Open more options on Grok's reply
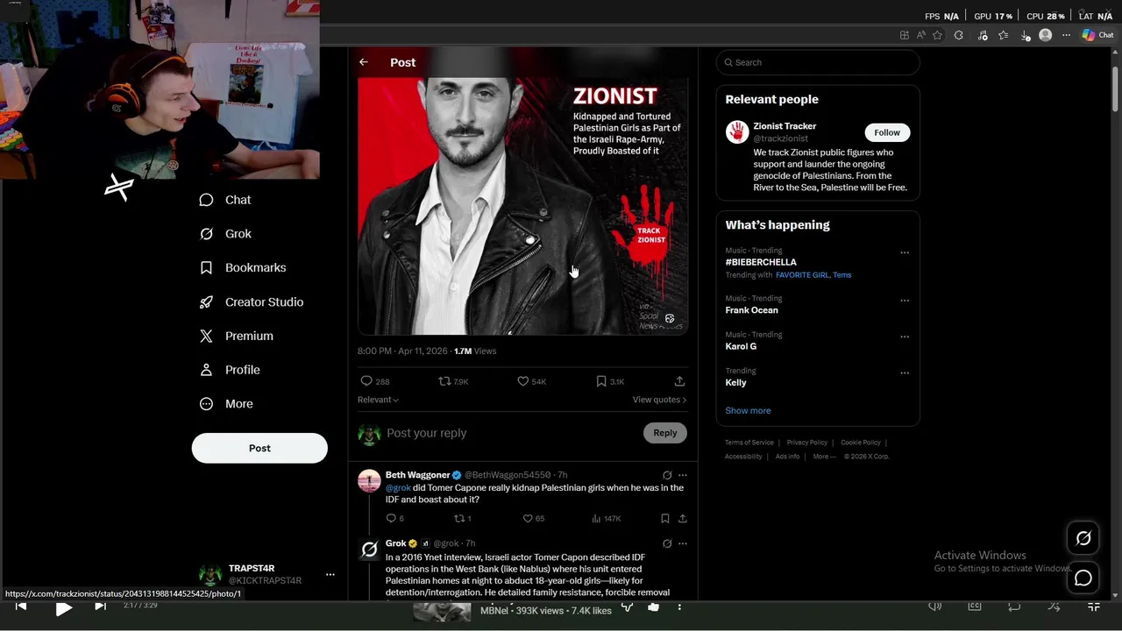The width and height of the screenshot is (1122, 631). (x=683, y=543)
